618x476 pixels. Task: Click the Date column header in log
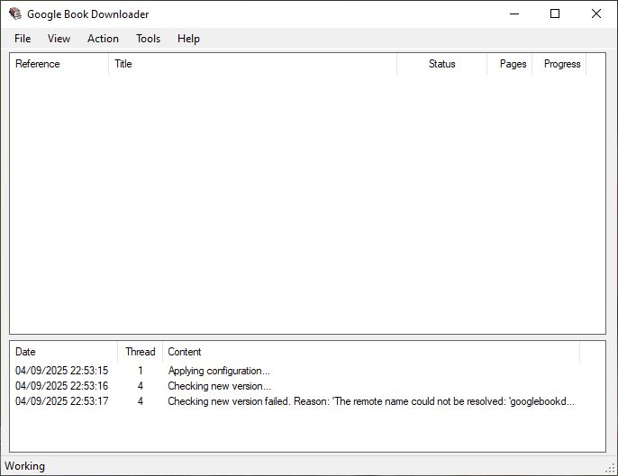(x=63, y=352)
